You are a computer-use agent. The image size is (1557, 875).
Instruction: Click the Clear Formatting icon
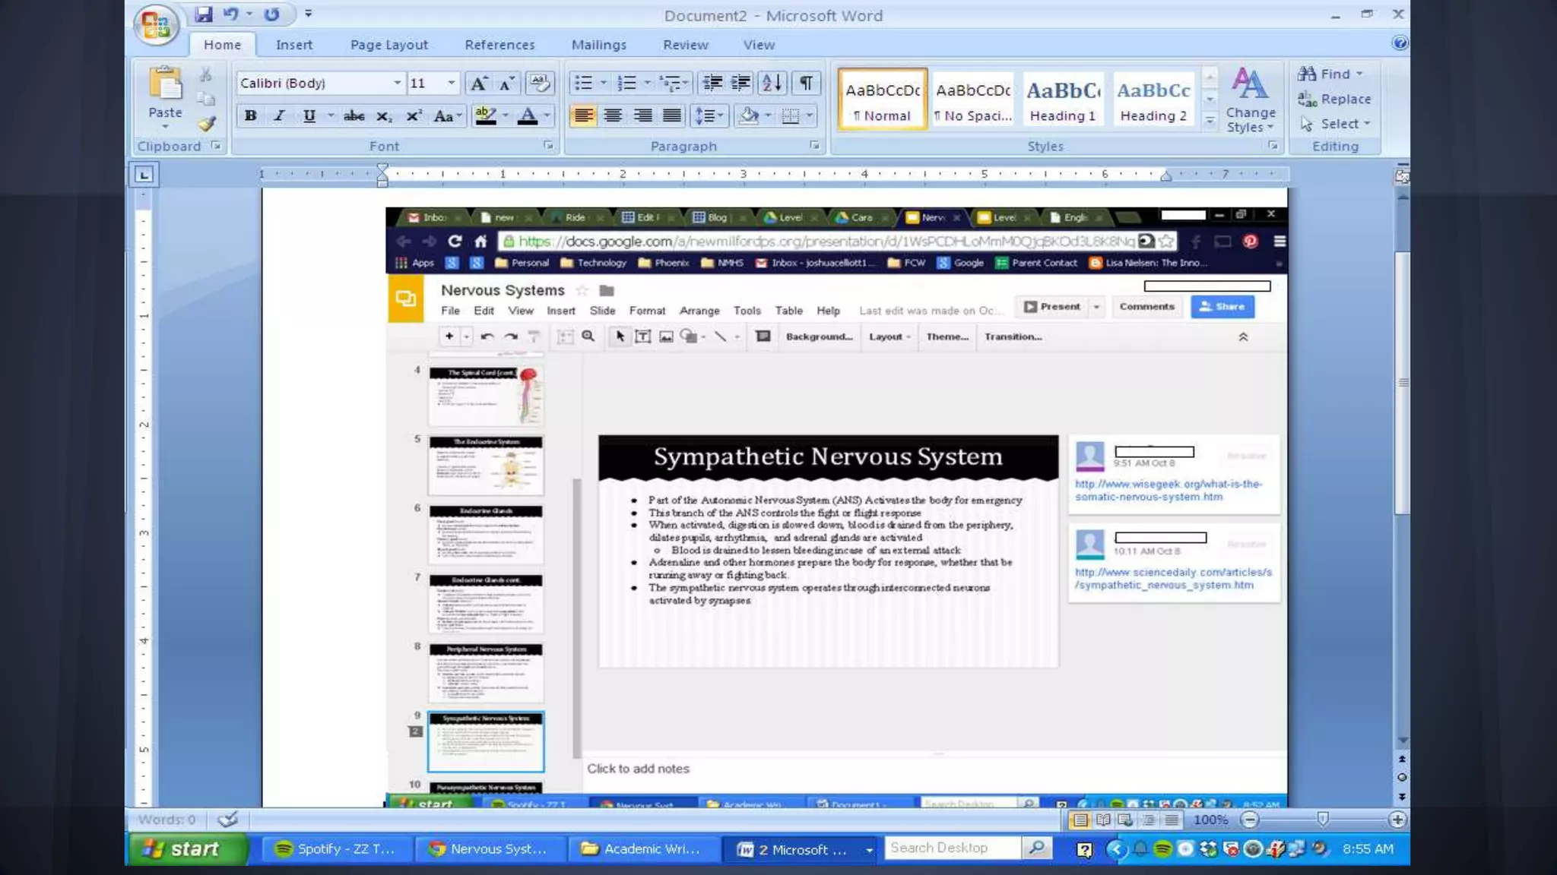(539, 83)
